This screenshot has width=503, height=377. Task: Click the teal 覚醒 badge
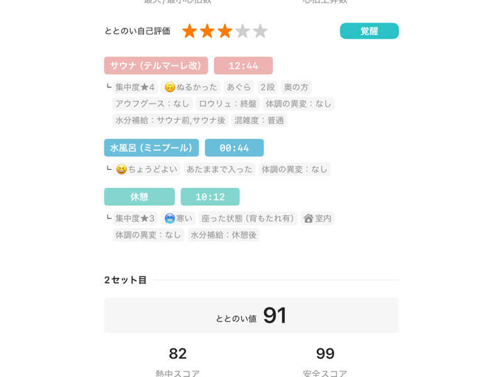click(x=369, y=31)
